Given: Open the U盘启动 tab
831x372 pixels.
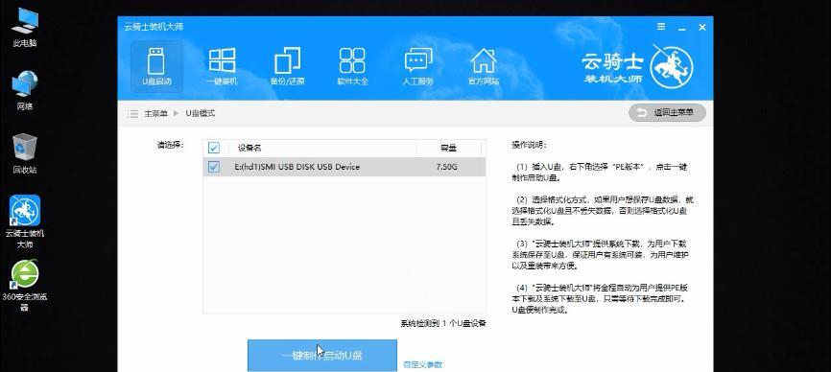Looking at the screenshot, I should point(156,67).
